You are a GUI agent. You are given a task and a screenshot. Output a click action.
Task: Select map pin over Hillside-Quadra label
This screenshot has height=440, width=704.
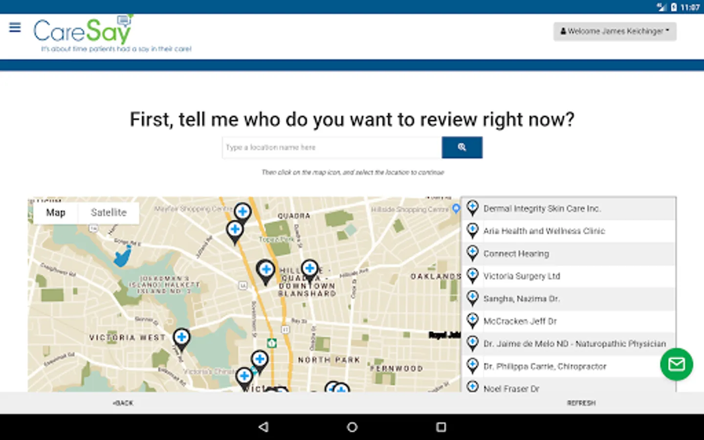coord(309,270)
